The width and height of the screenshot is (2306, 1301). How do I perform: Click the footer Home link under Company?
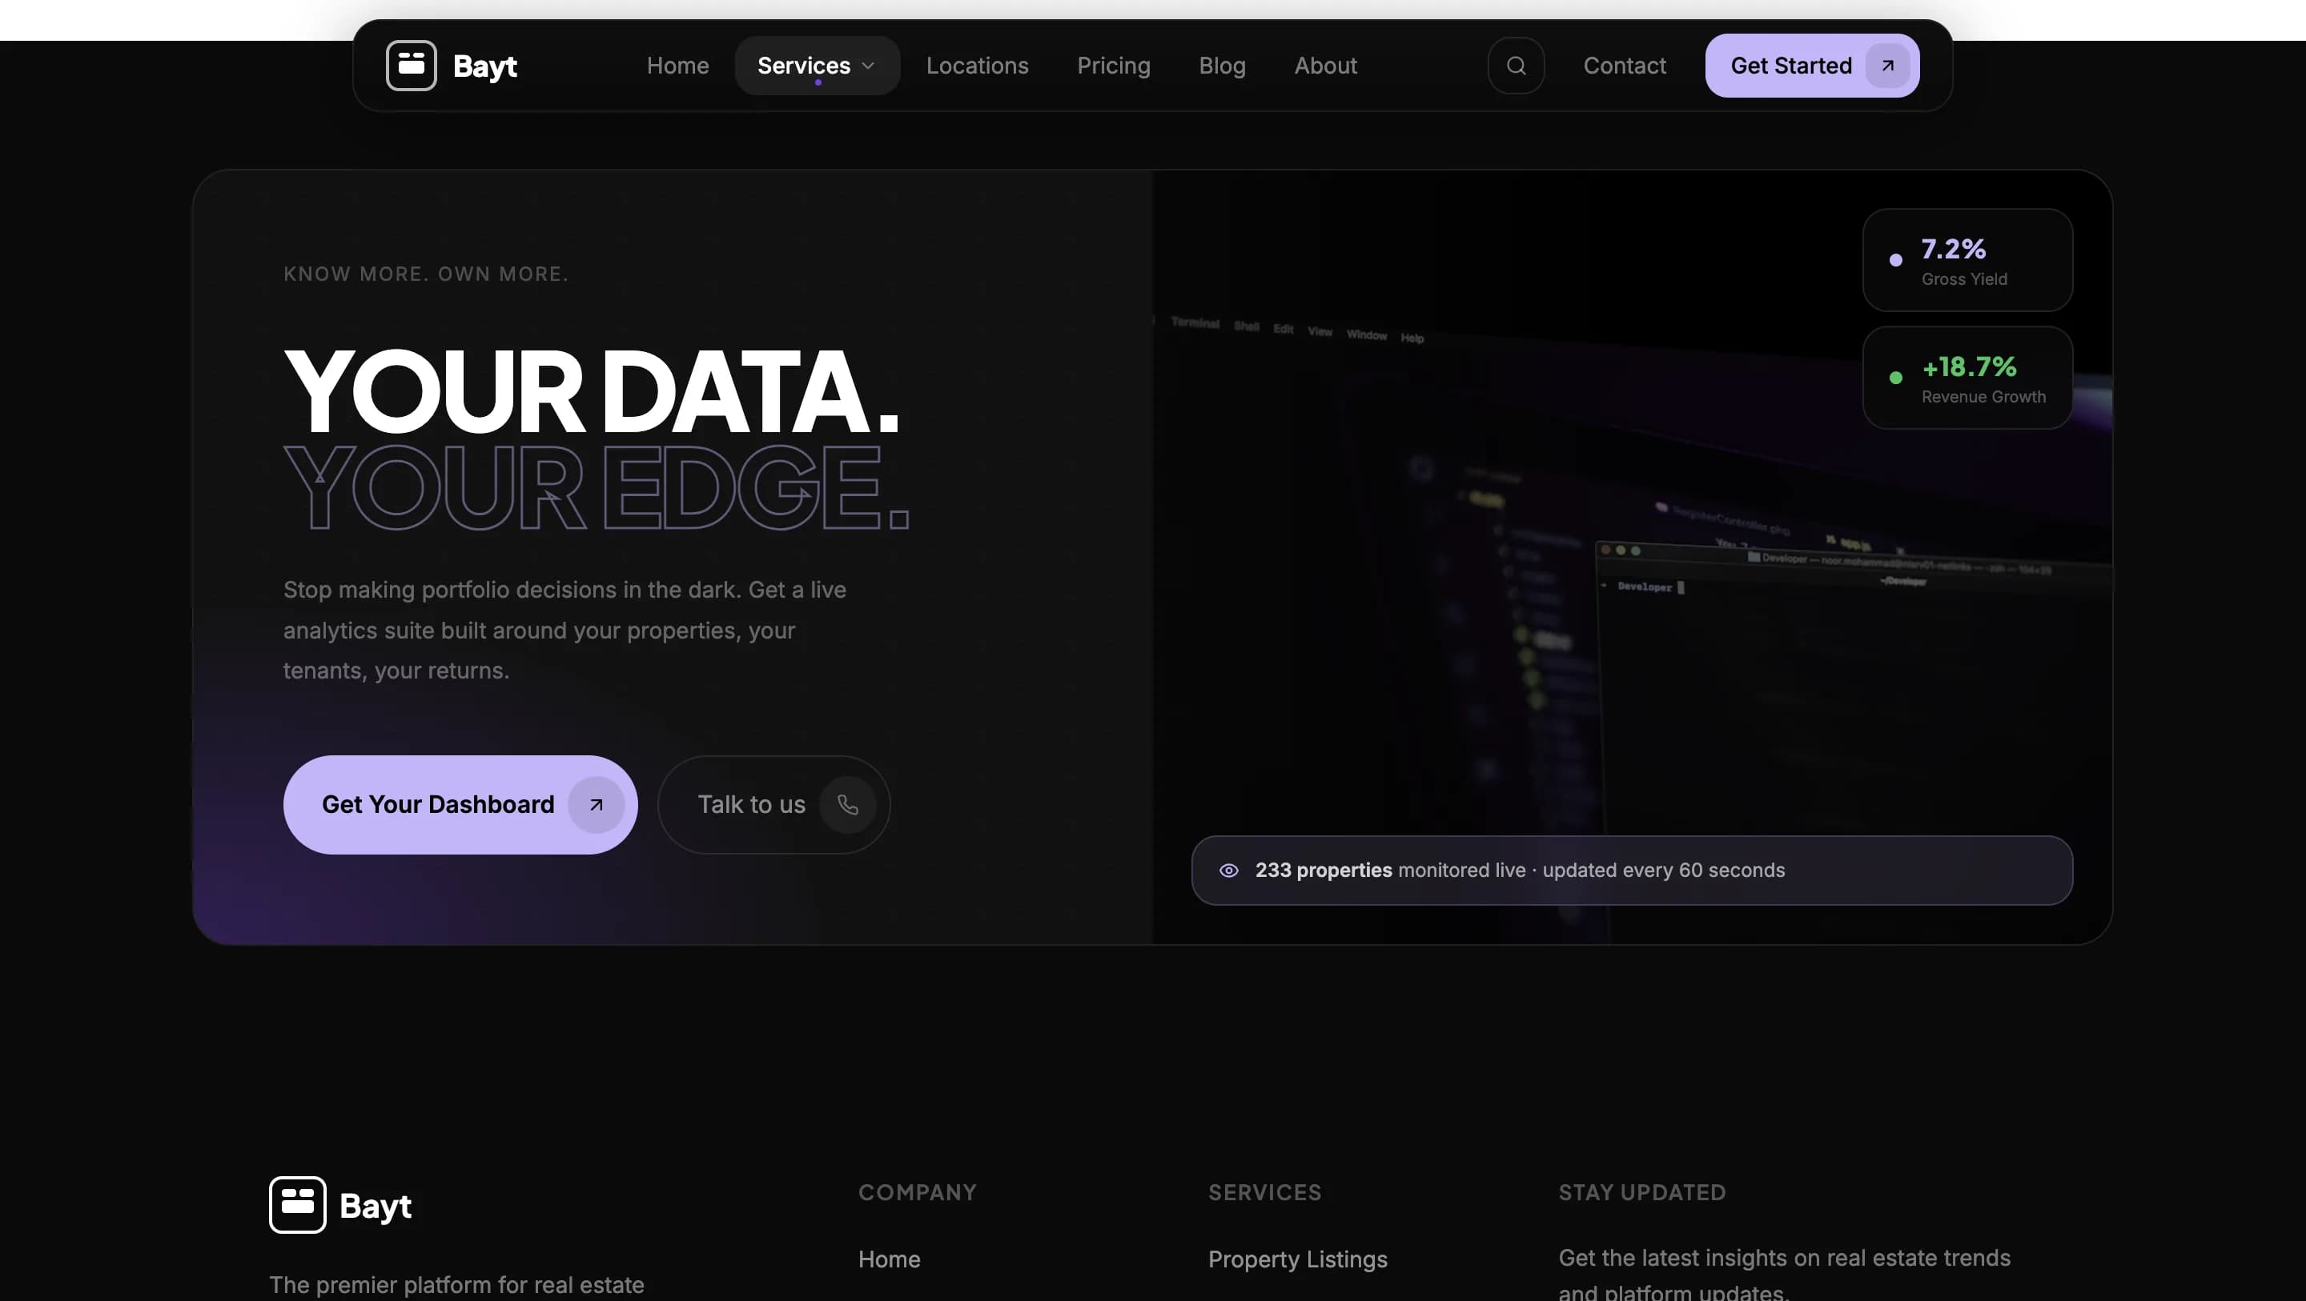click(x=889, y=1259)
